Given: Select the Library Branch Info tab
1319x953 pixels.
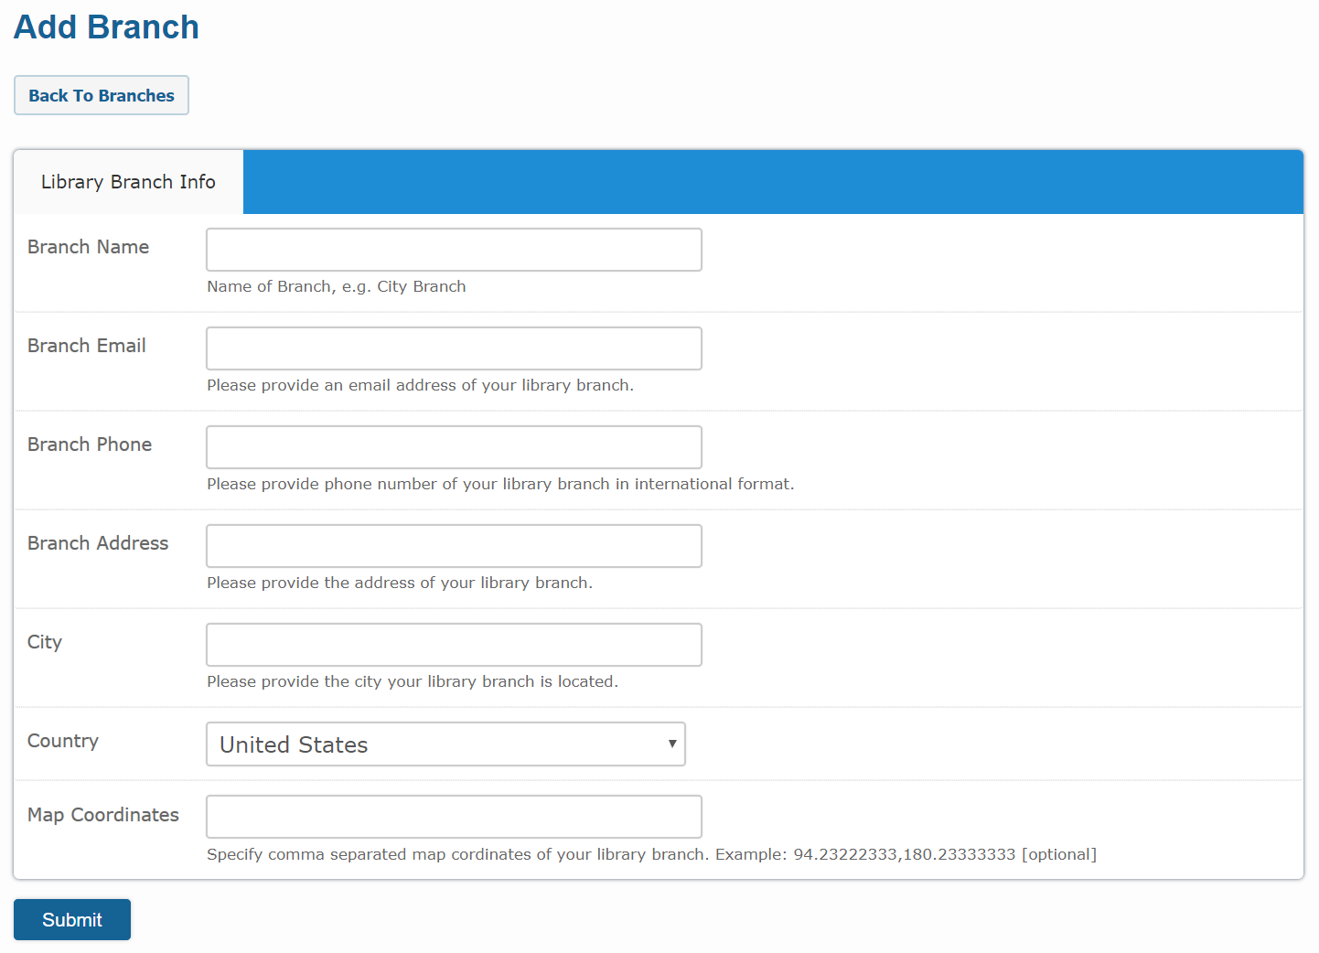Looking at the screenshot, I should point(128,182).
